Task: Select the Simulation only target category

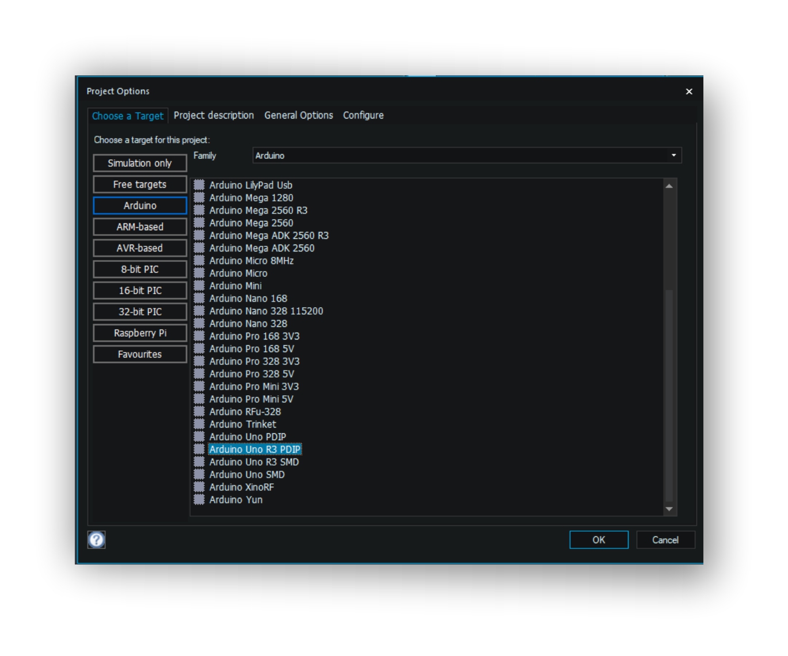Action: click(x=140, y=163)
